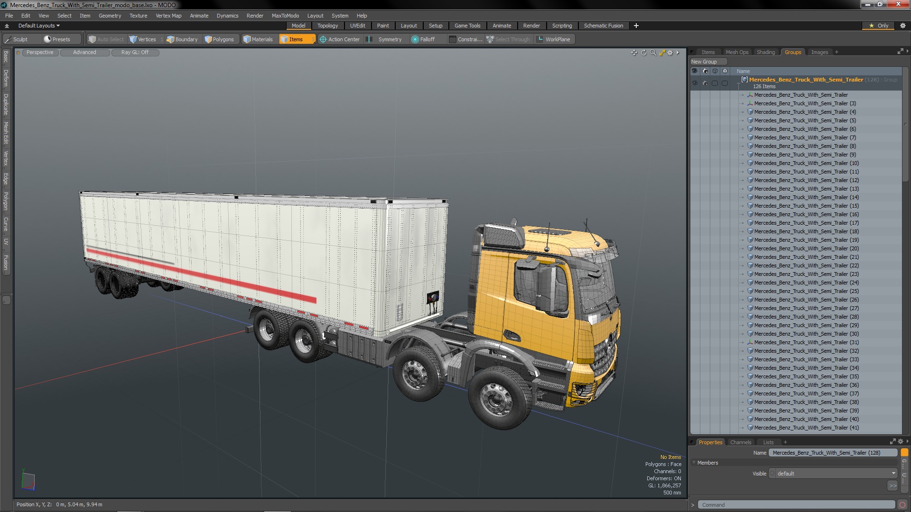Click the >> more button in Properties

(892, 486)
